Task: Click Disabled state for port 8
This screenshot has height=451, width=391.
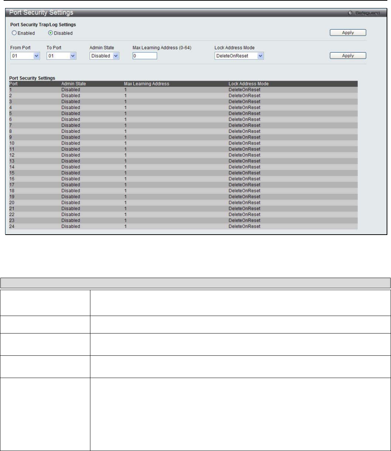Action: pos(71,131)
